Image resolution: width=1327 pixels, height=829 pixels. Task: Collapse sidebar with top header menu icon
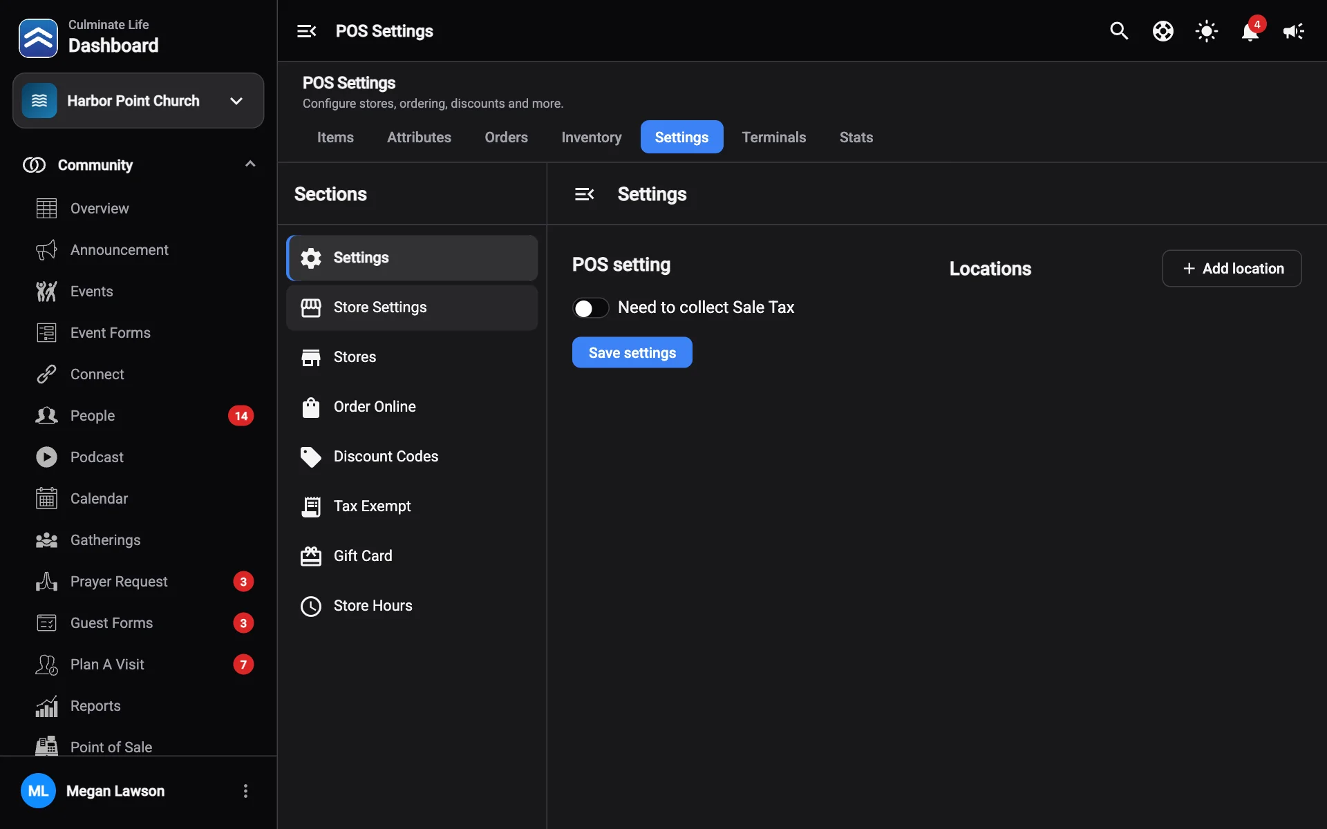point(306,31)
